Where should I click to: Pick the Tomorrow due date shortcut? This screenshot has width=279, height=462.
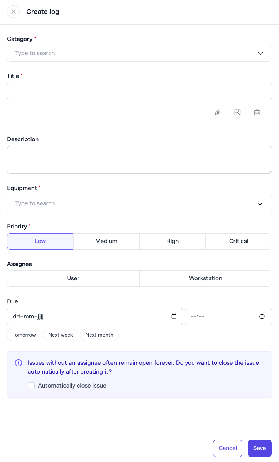(x=24, y=335)
